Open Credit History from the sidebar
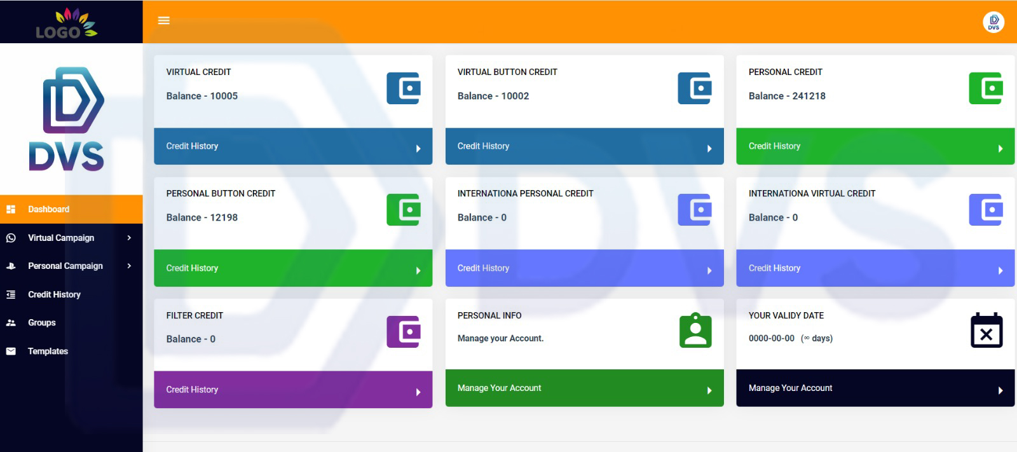The image size is (1017, 452). 54,294
